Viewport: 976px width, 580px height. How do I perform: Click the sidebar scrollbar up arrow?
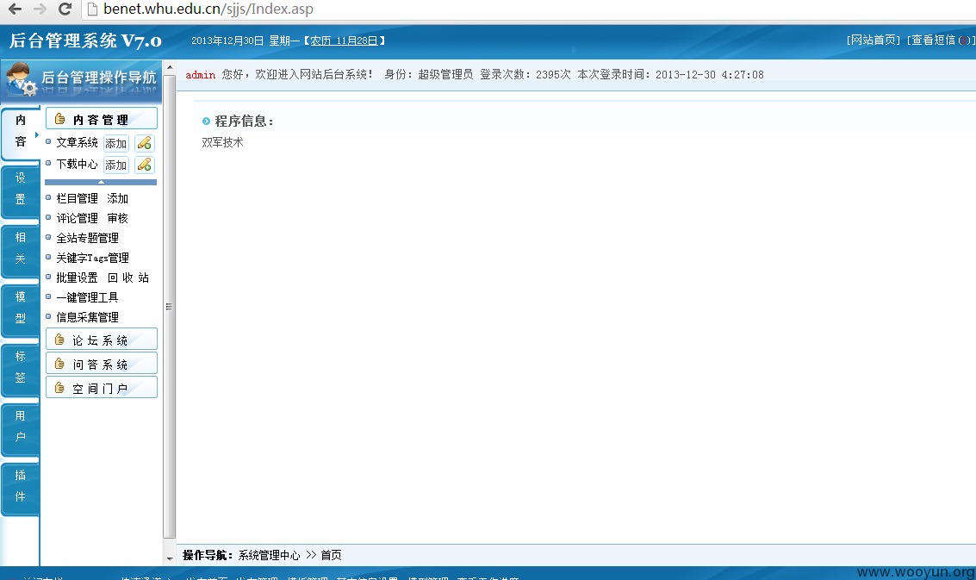(170, 67)
